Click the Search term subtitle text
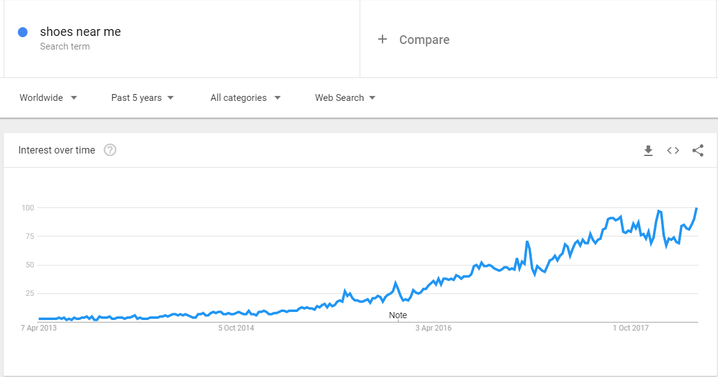This screenshot has height=377, width=718. 64,46
